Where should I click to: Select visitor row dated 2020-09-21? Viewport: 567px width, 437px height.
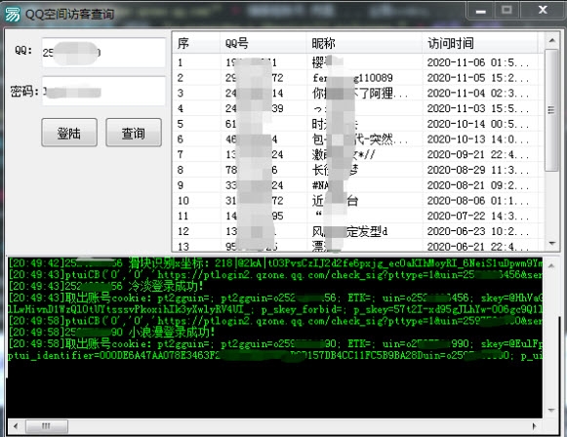click(x=358, y=155)
